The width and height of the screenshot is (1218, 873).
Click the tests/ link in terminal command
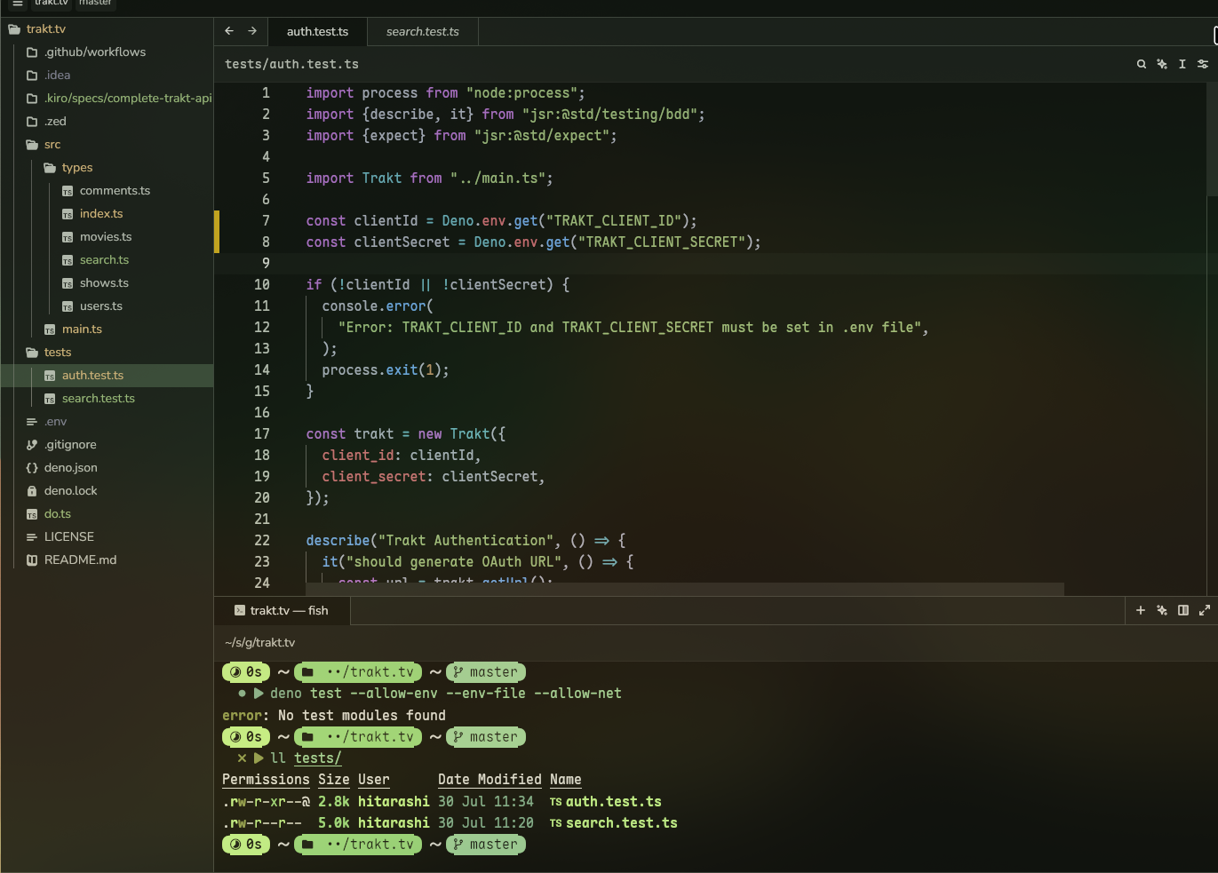(x=318, y=758)
